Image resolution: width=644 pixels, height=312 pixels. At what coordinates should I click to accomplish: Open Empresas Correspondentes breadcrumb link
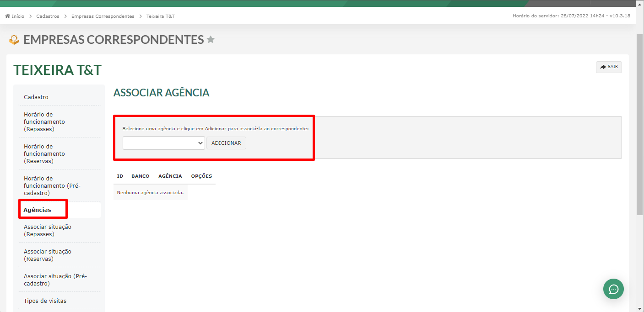tap(103, 16)
